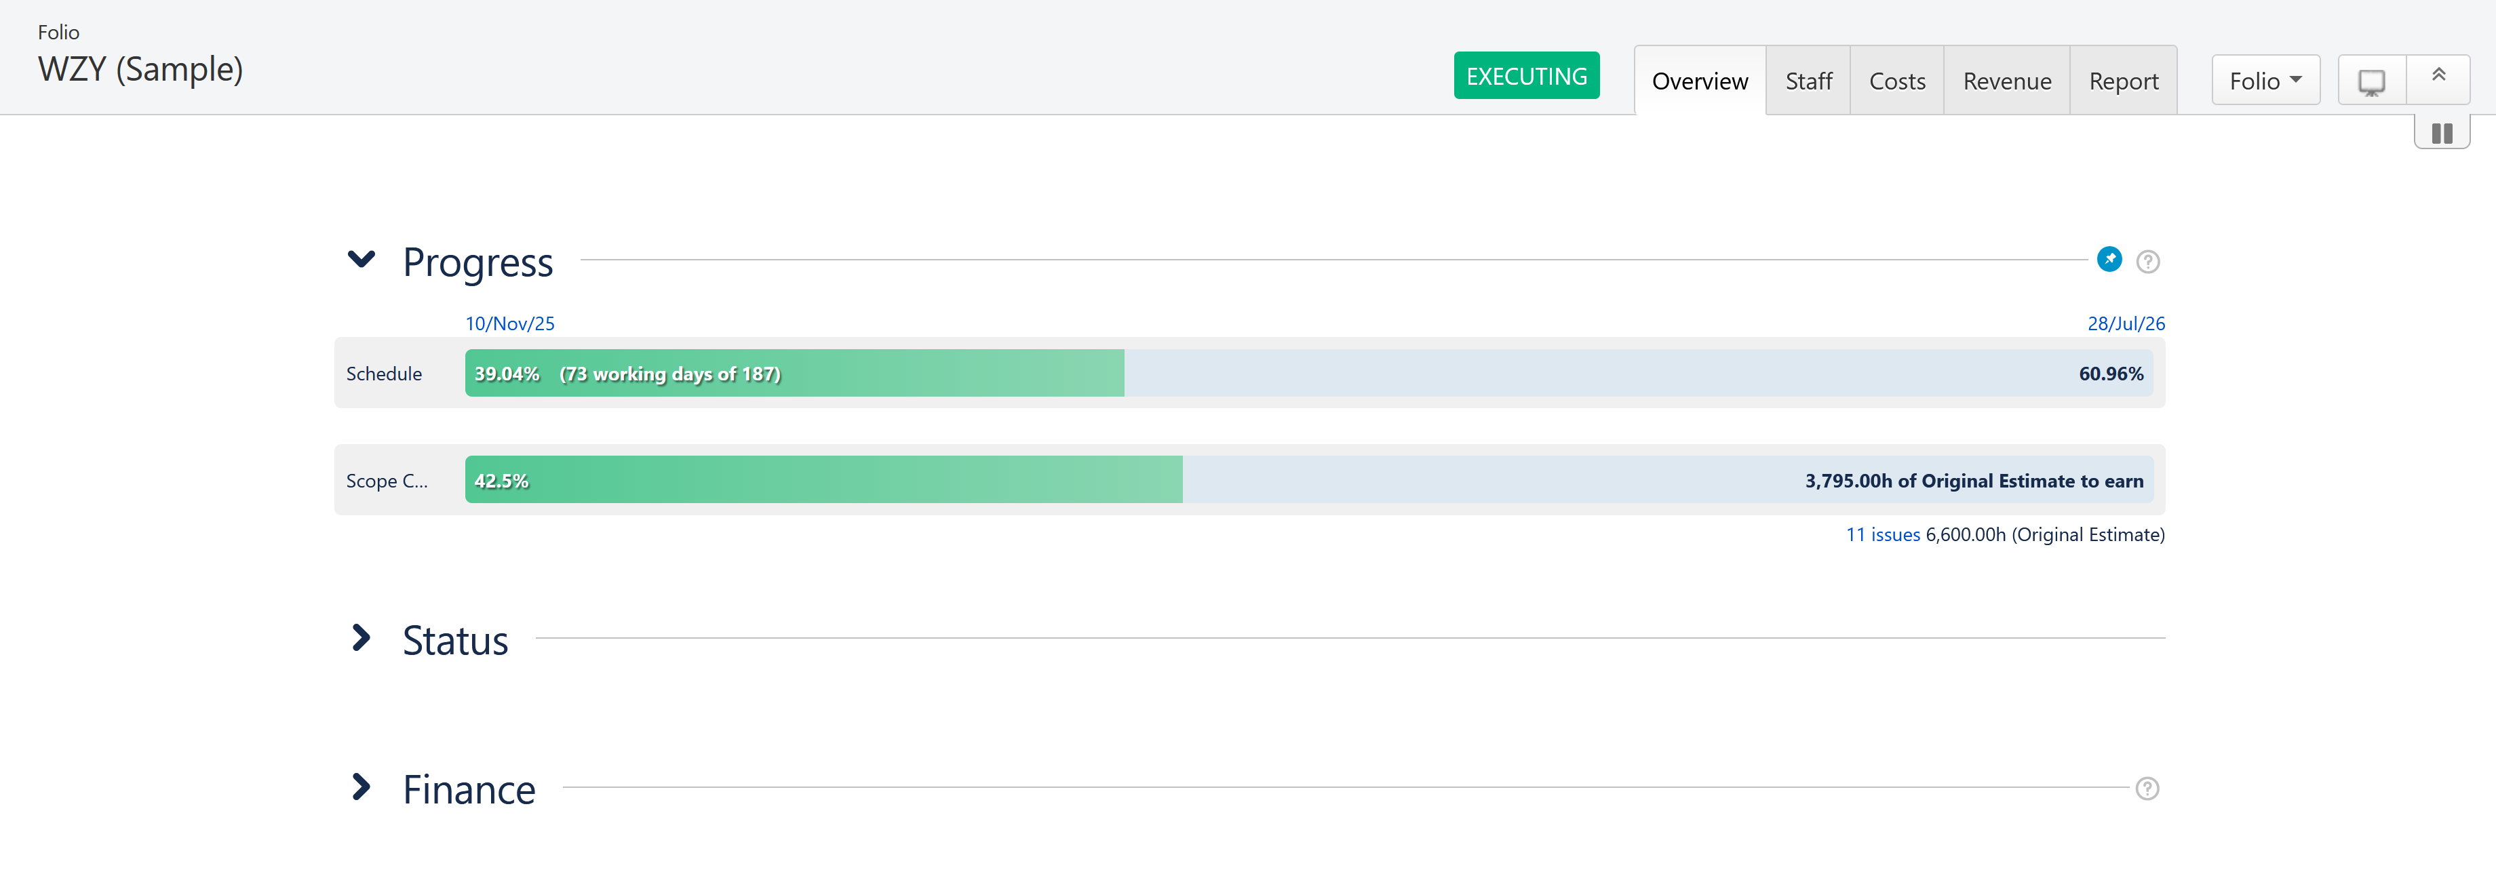Select the Overview tab

(x=1700, y=81)
